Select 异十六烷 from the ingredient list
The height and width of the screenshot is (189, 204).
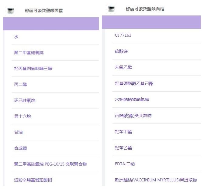tap(22, 116)
